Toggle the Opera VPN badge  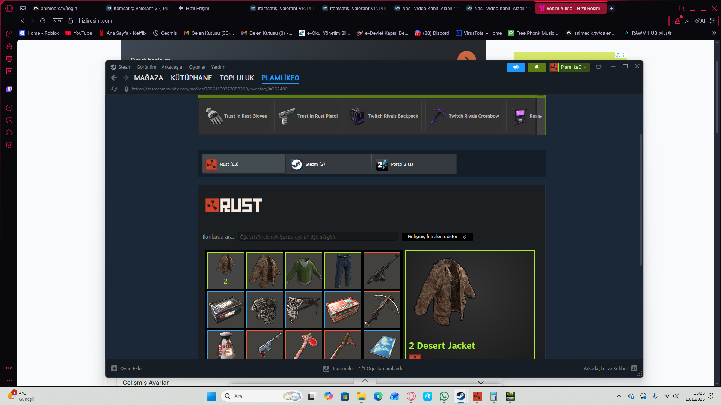58,21
